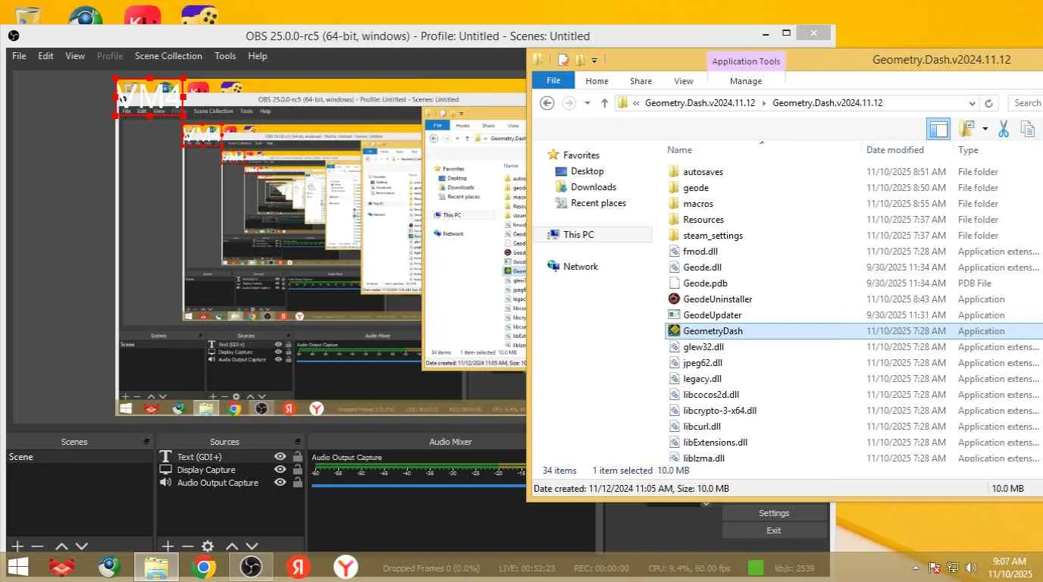Remove the scene with the Scenes minus icon
The width and height of the screenshot is (1043, 582).
click(37, 546)
